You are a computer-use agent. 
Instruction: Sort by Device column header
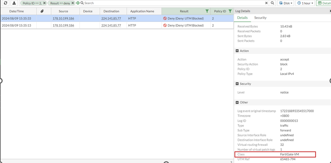click(x=88, y=11)
